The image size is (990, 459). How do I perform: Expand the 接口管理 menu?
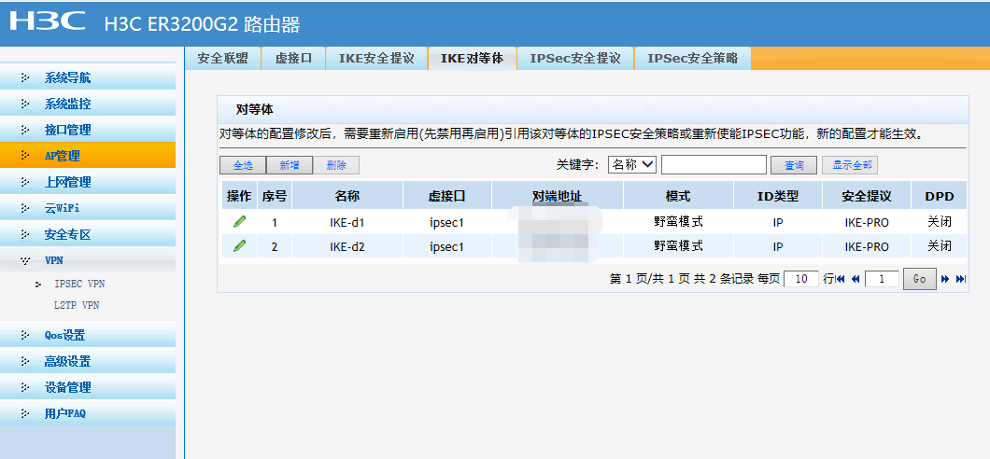coord(88,130)
